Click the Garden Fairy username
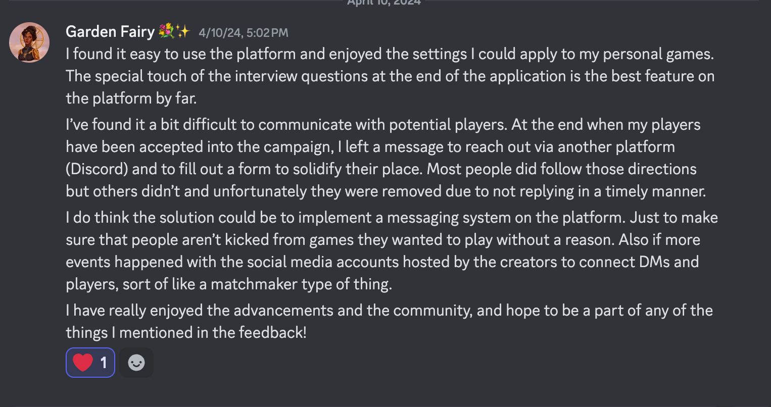Viewport: 771px width, 407px height. click(110, 32)
